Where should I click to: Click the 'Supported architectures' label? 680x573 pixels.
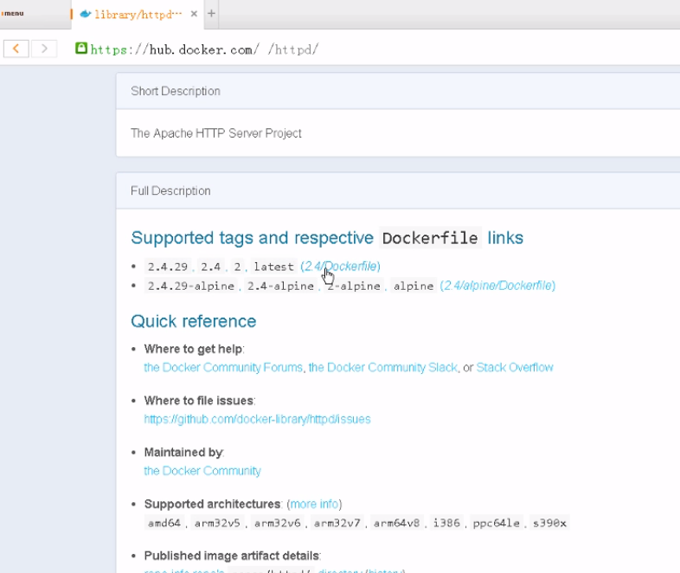212,504
